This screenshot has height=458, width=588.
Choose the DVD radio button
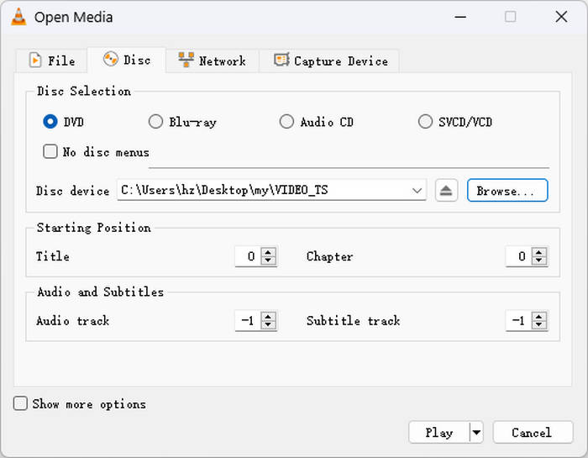coord(50,122)
